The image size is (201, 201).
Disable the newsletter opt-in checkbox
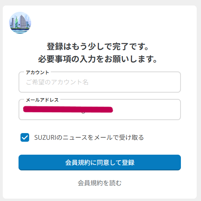tap(25, 137)
